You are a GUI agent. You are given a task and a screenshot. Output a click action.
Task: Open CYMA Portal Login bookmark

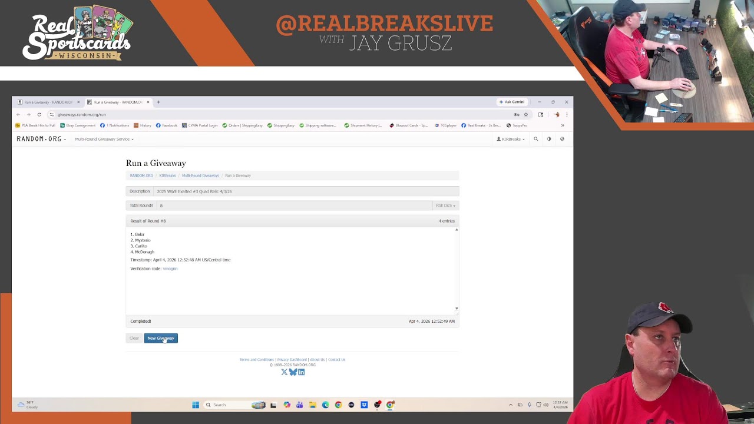tap(200, 125)
